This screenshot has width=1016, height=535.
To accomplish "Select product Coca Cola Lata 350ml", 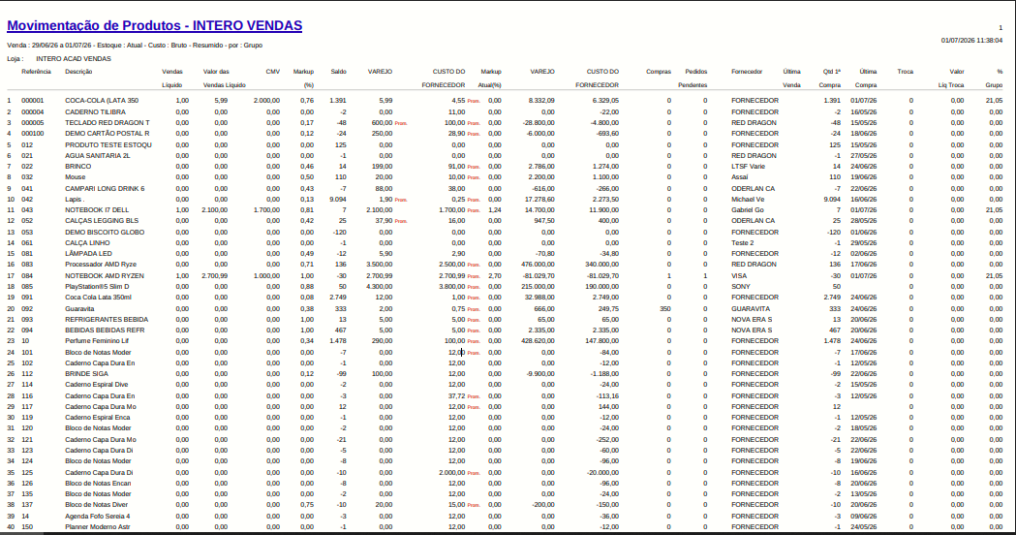I will pos(98,298).
